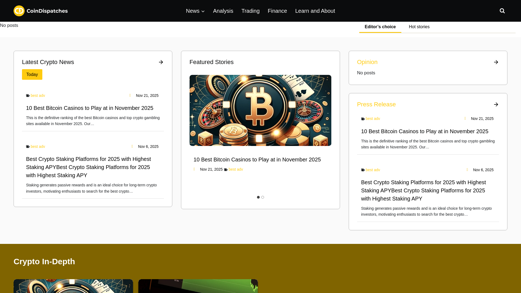Click the Crypto In-Depth heading
The image size is (521, 293).
[x=44, y=262]
